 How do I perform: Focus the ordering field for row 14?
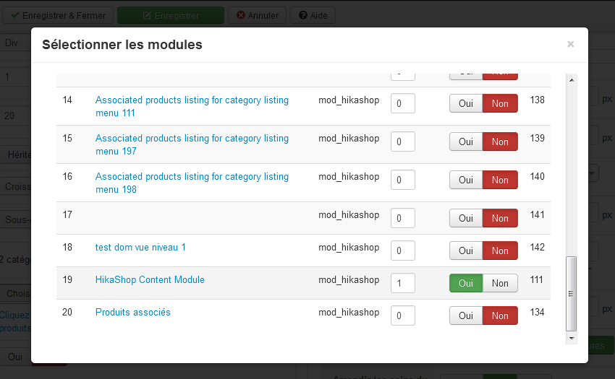[x=402, y=103]
